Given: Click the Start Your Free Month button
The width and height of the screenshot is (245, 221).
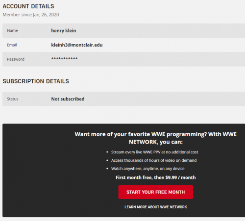Looking at the screenshot, I should (x=156, y=192).
